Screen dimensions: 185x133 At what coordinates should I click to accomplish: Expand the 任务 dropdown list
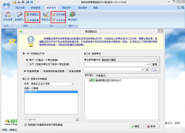[x=72, y=84]
